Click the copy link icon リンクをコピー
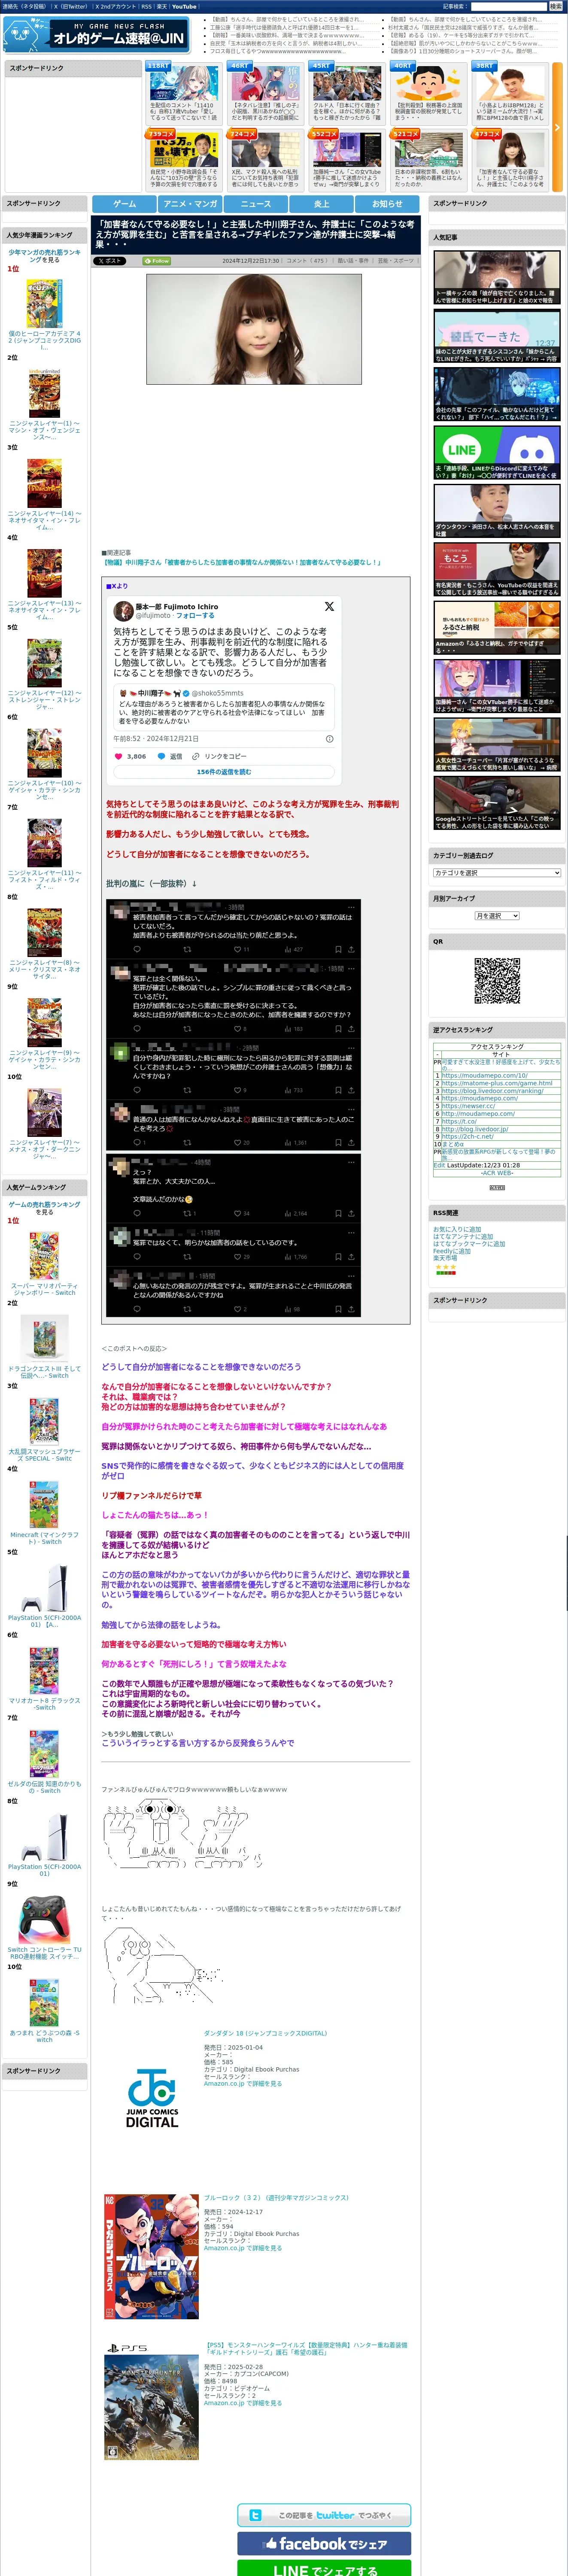The width and height of the screenshot is (568, 2576). 196,756
